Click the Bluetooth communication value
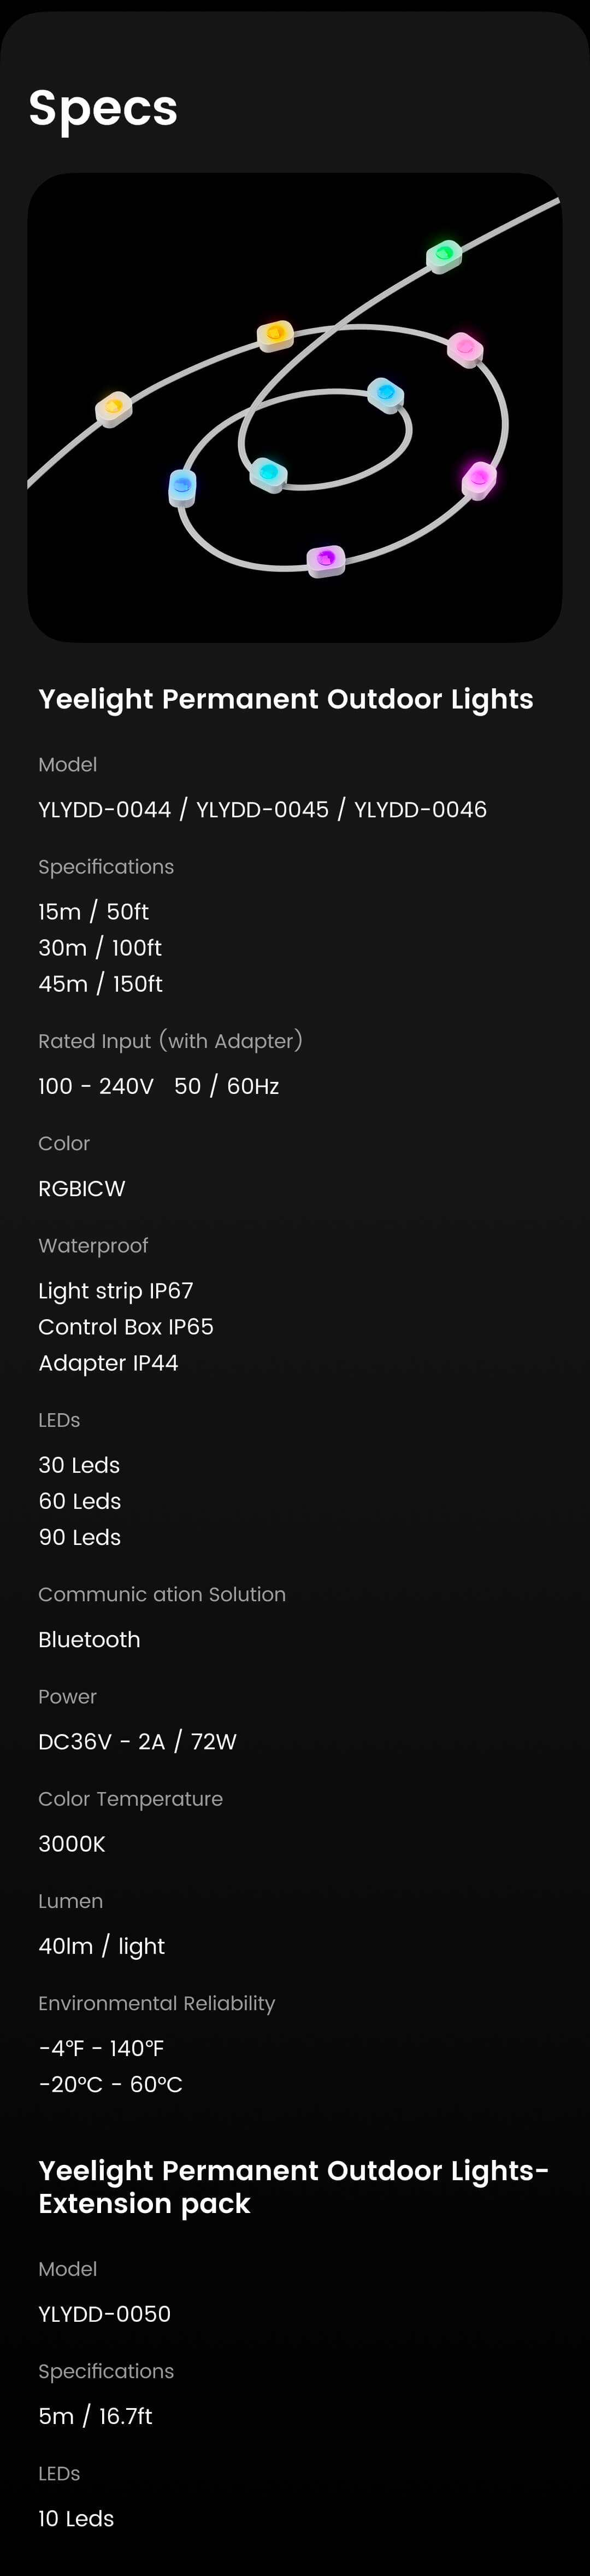590x2576 pixels. pyautogui.click(x=89, y=1639)
